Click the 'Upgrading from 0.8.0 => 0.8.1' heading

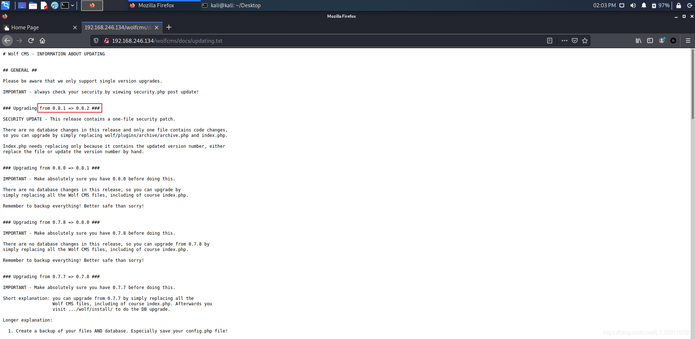click(51, 168)
